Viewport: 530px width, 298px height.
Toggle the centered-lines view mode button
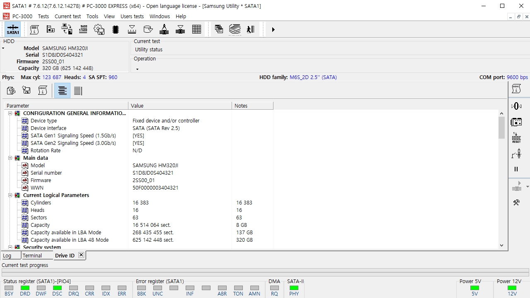[62, 91]
